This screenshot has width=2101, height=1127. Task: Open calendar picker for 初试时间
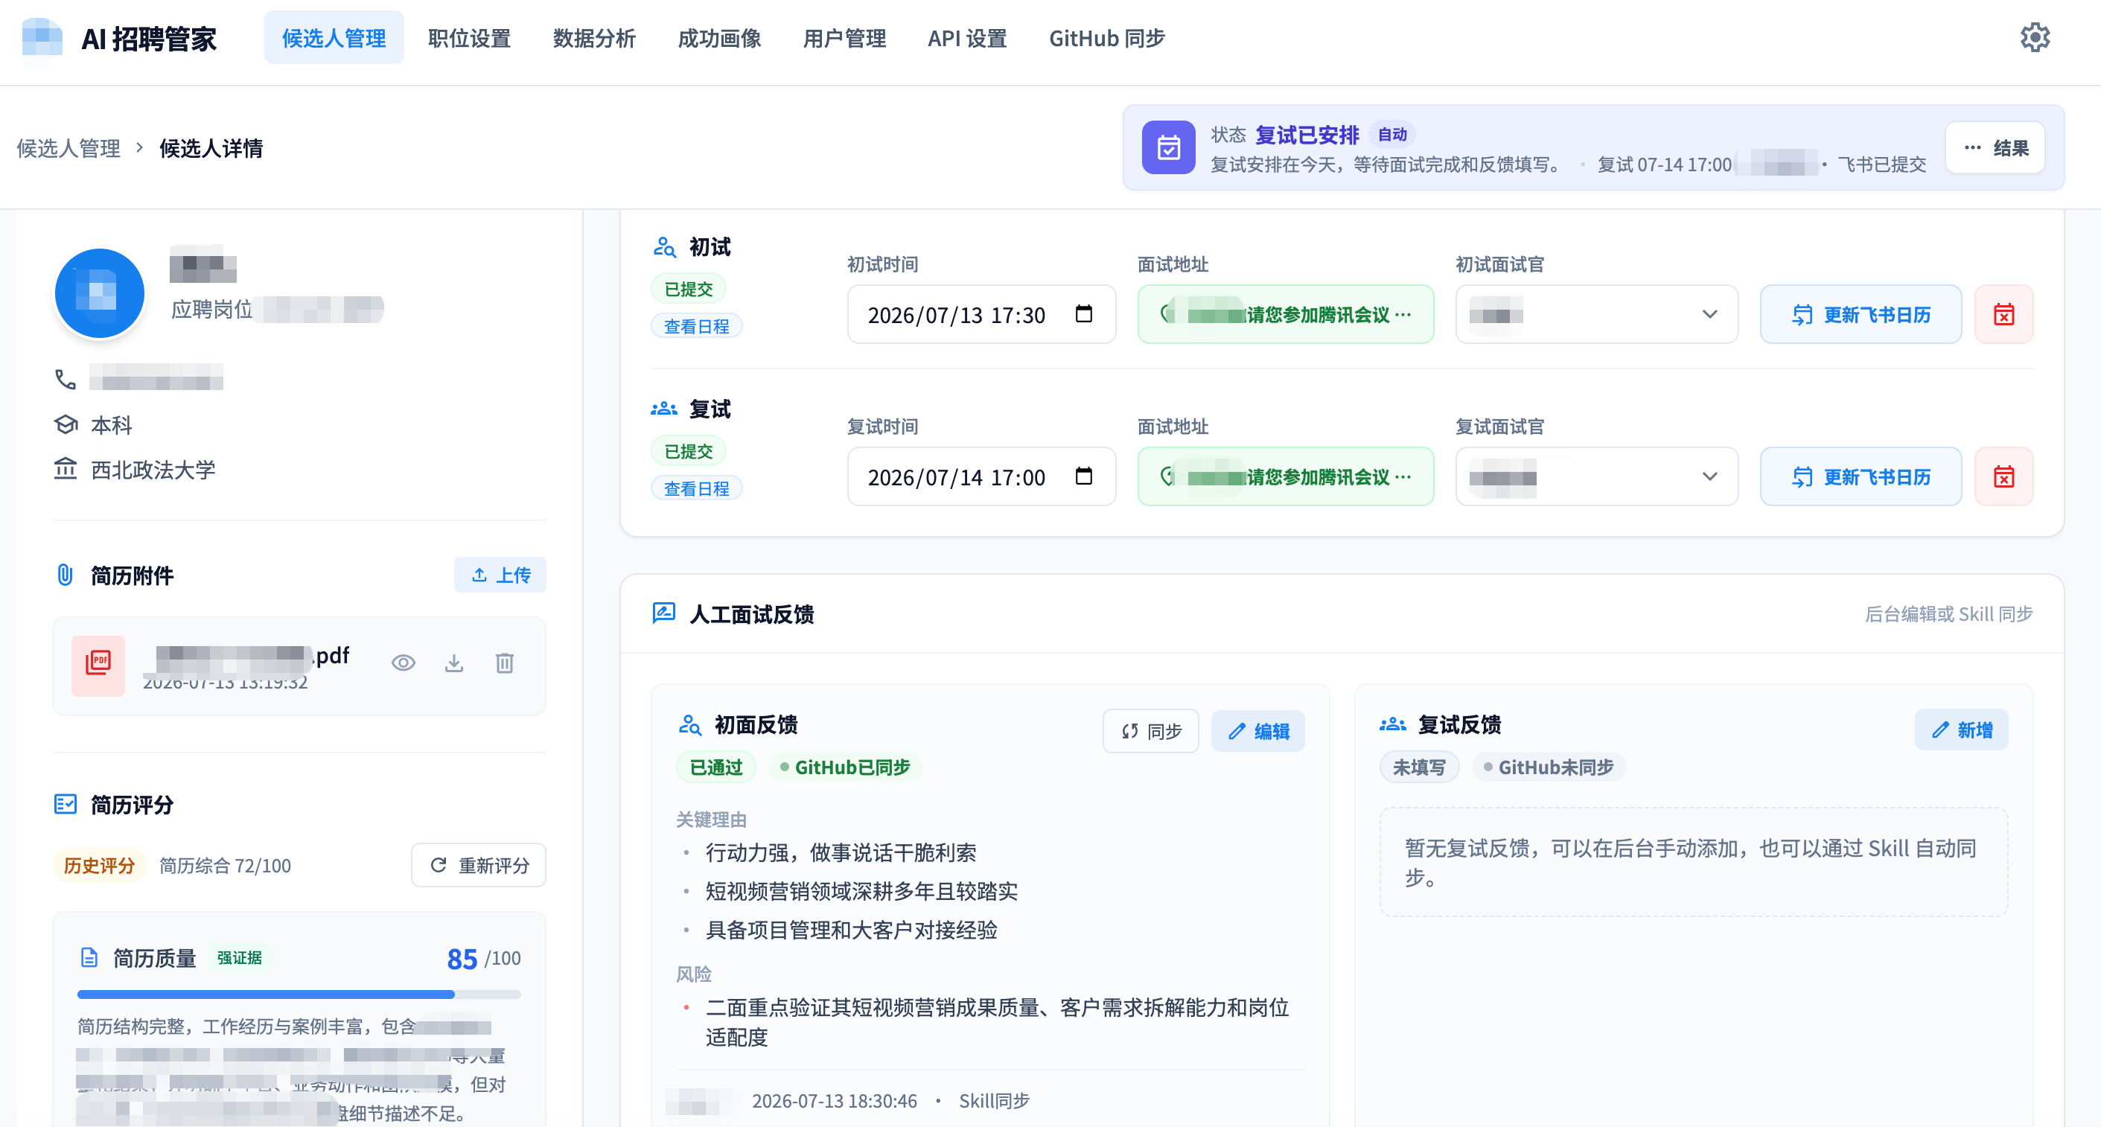pyautogui.click(x=1084, y=314)
